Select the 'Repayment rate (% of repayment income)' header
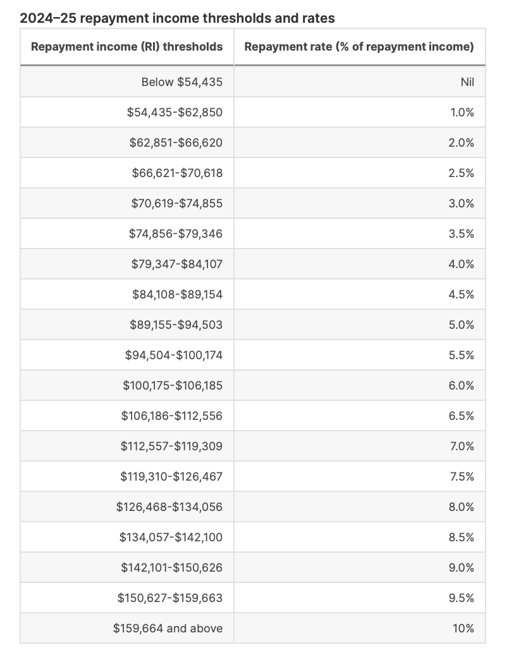 359,47
